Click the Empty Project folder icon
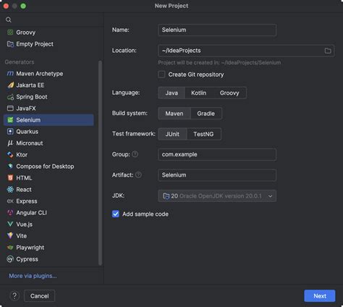343x307 pixels. pyautogui.click(x=10, y=44)
